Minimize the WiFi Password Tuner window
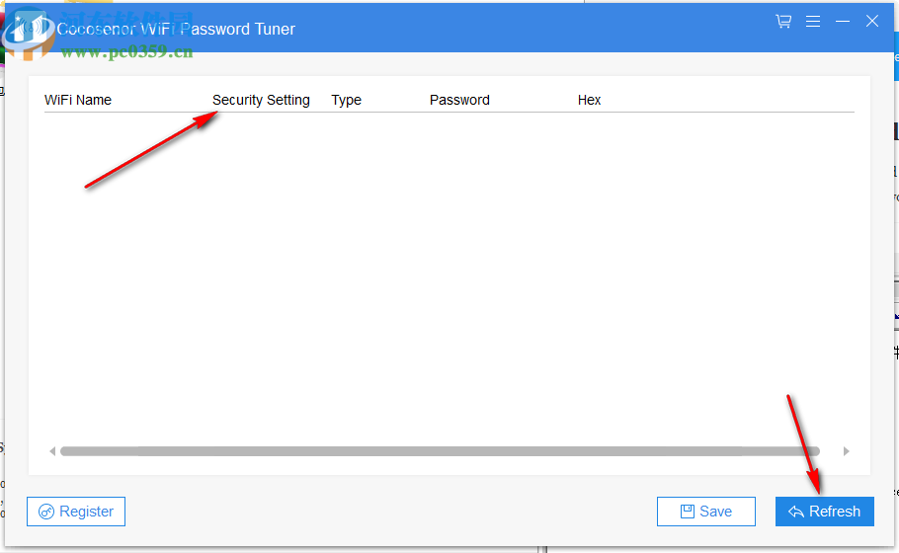Screen dimensions: 899x553 [843, 21]
